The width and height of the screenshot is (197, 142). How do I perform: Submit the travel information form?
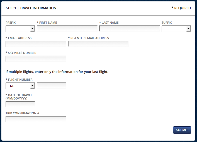(x=182, y=130)
